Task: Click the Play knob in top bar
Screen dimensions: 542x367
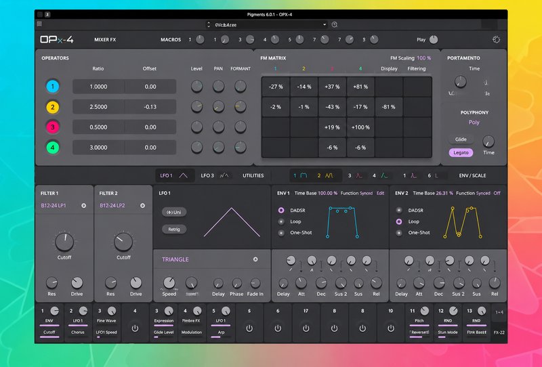Action: (x=434, y=40)
